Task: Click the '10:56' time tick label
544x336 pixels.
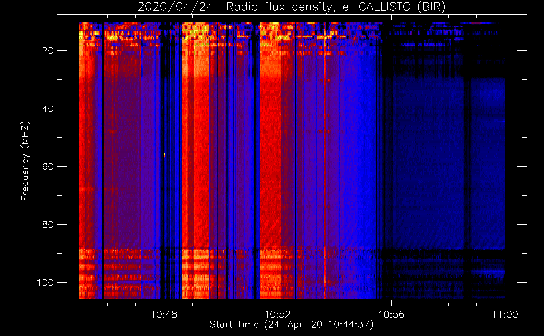Action: (x=391, y=315)
